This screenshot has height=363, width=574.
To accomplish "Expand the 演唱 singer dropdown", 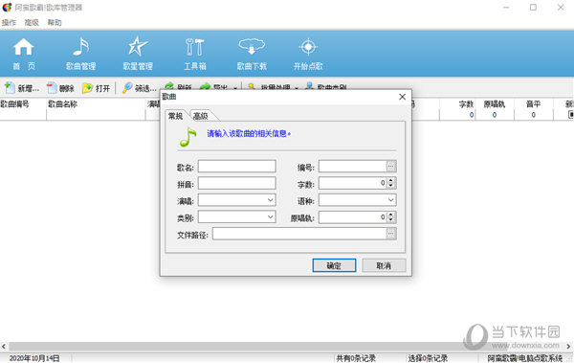I will (x=270, y=200).
